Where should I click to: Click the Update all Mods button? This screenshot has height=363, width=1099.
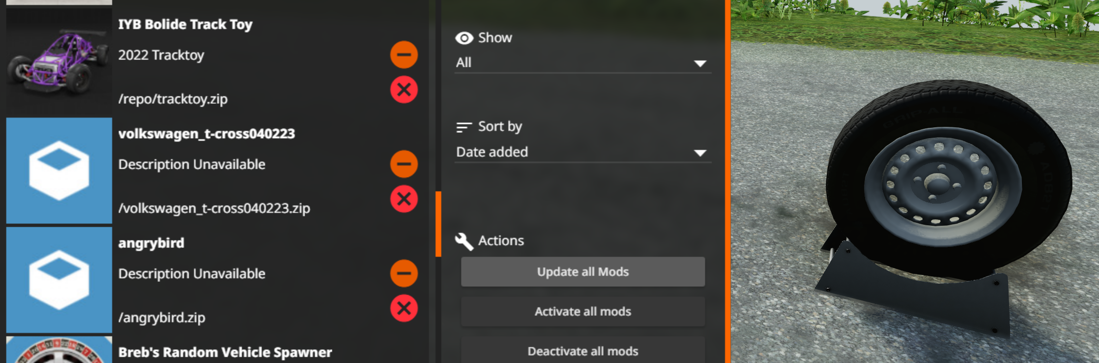[x=583, y=272]
